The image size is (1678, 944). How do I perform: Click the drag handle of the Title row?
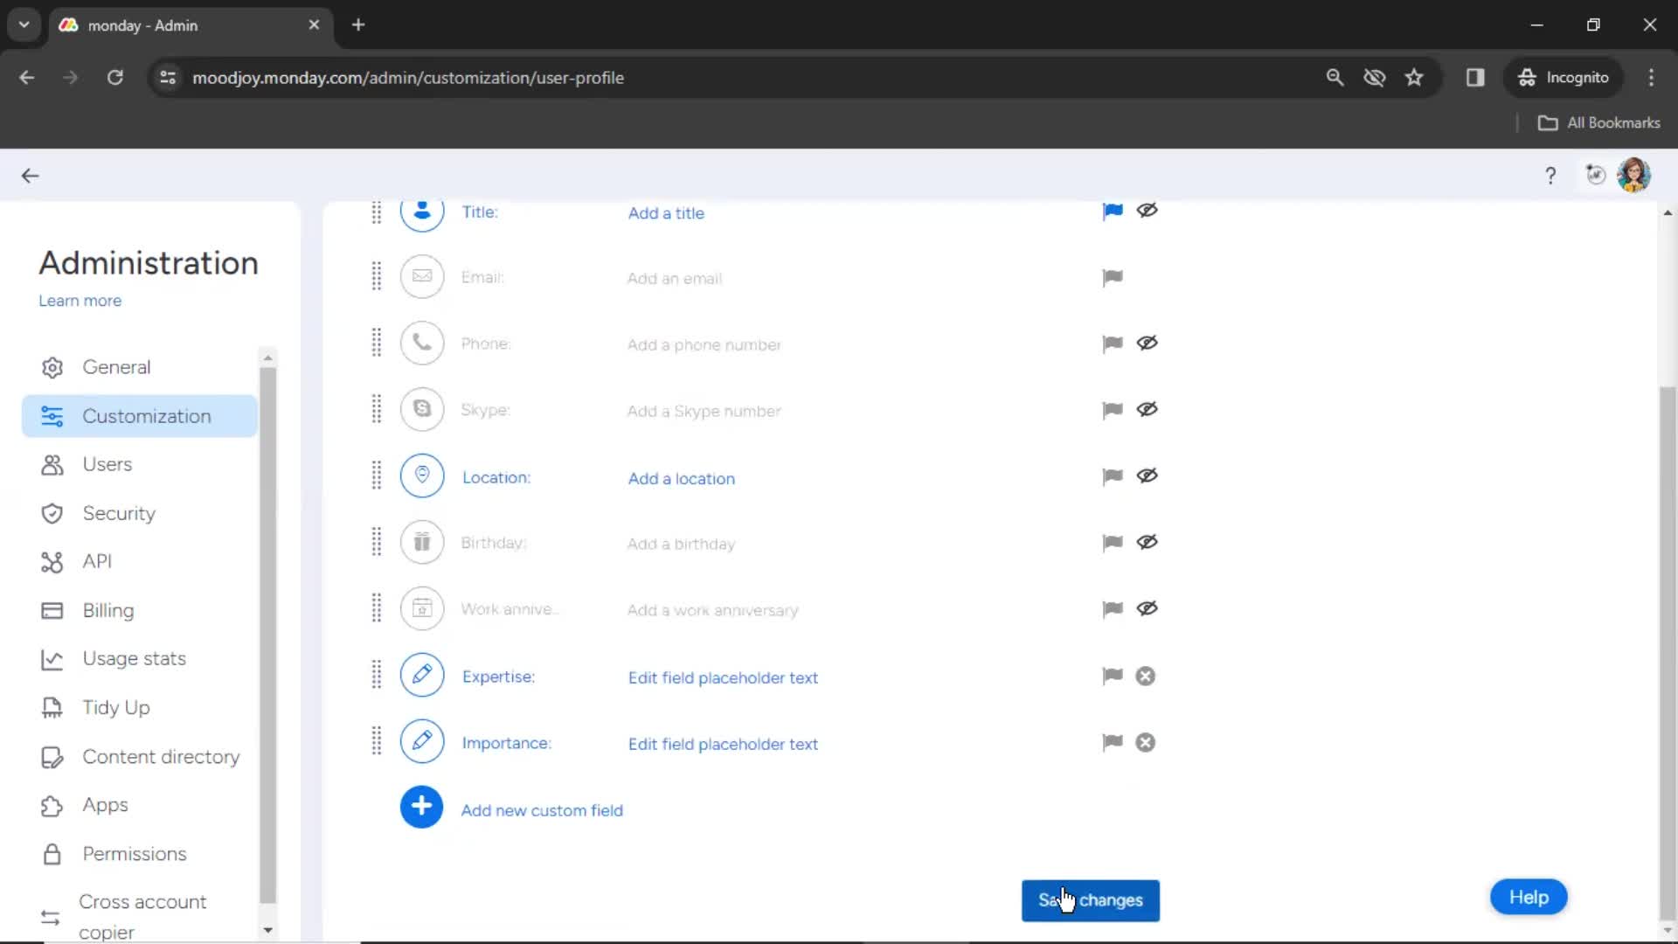tap(377, 212)
